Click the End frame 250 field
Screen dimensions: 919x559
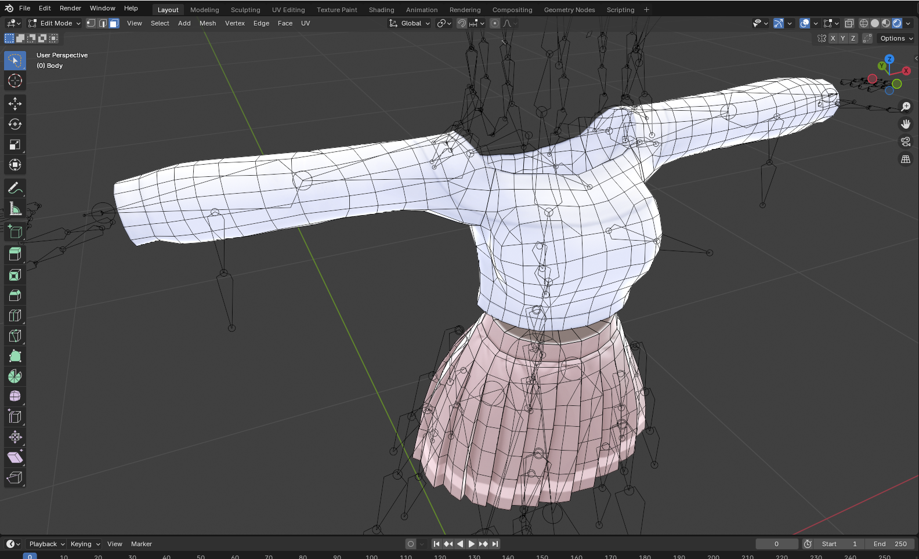point(890,544)
